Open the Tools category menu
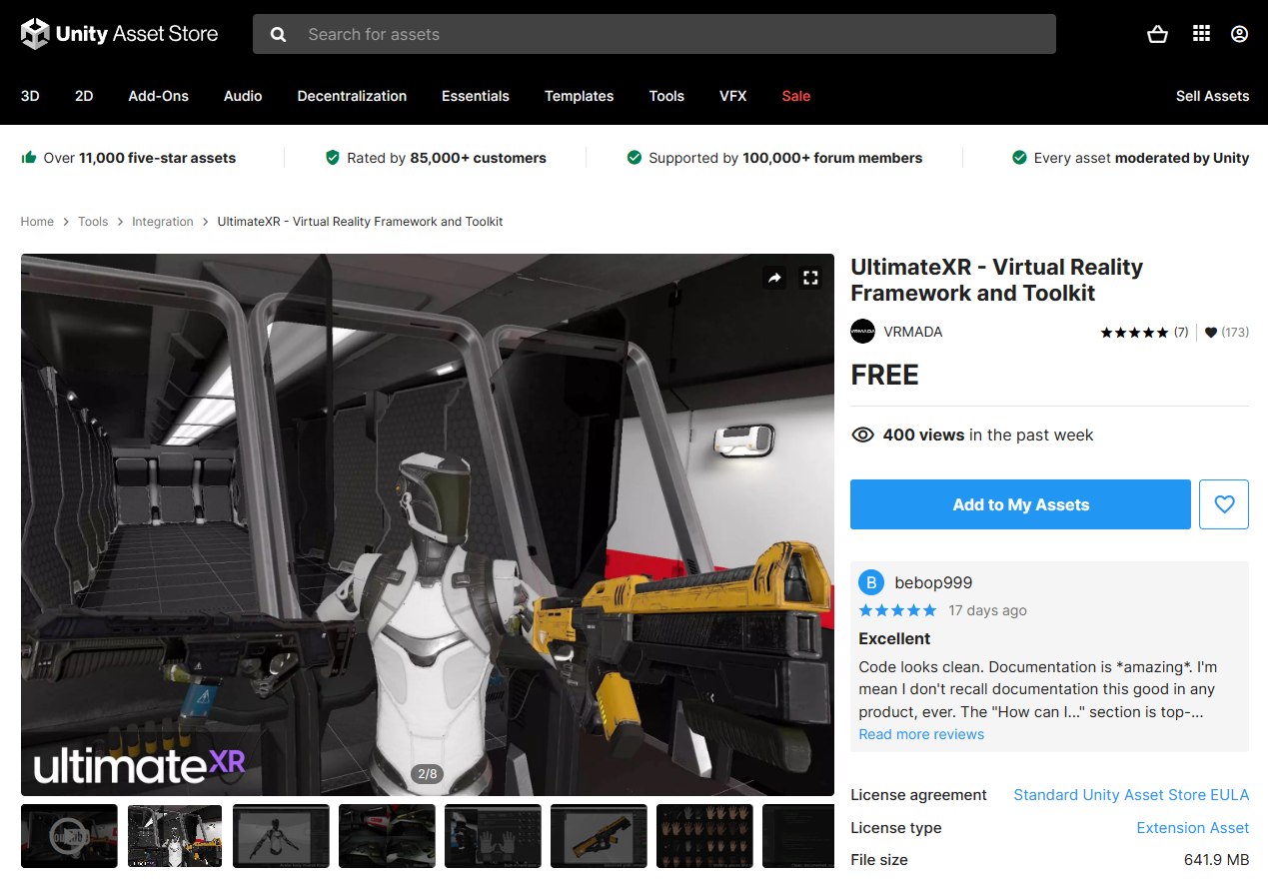Viewport: 1268px width, 881px height. coord(666,96)
